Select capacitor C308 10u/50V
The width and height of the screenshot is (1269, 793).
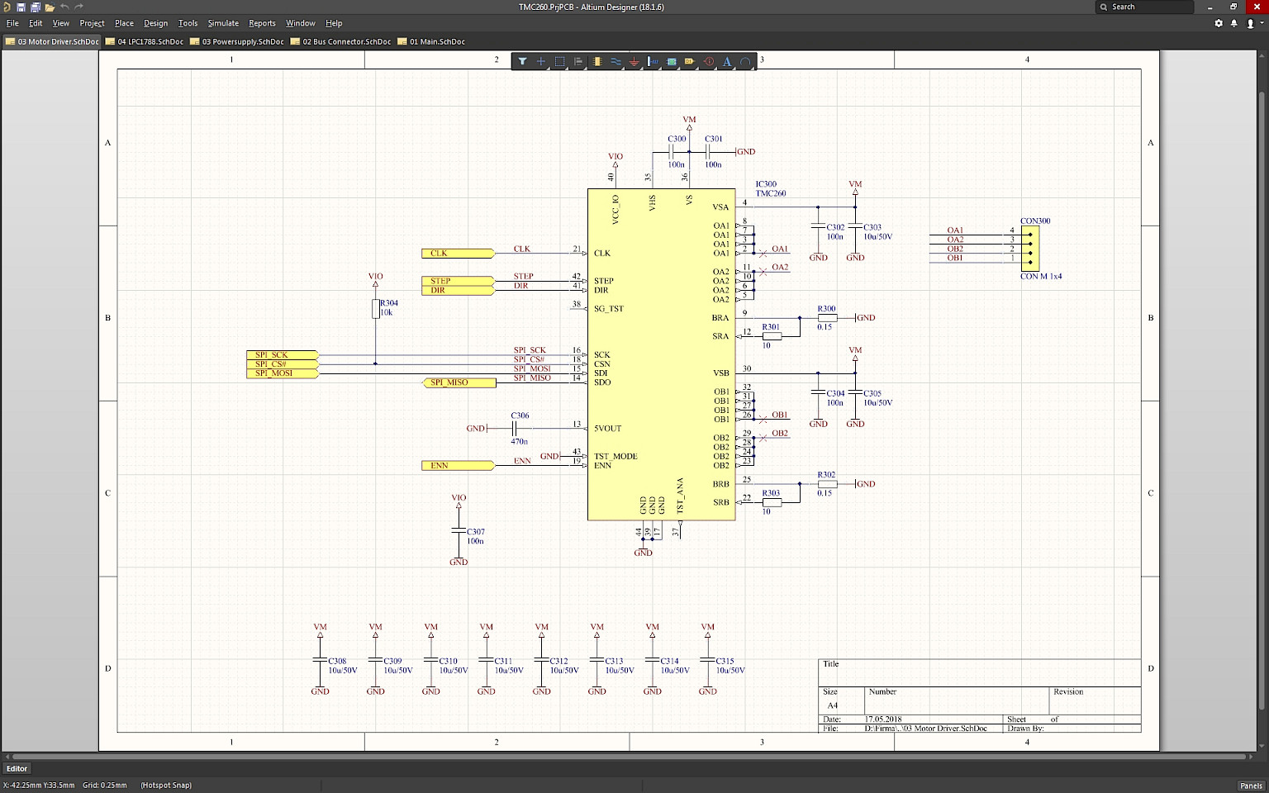(x=321, y=659)
